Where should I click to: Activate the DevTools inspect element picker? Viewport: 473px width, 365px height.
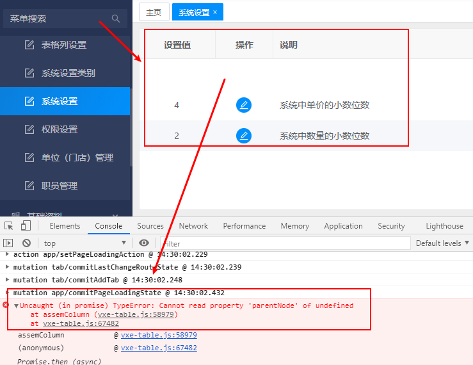point(9,225)
